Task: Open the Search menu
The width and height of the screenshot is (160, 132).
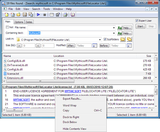Action: pos(36,9)
